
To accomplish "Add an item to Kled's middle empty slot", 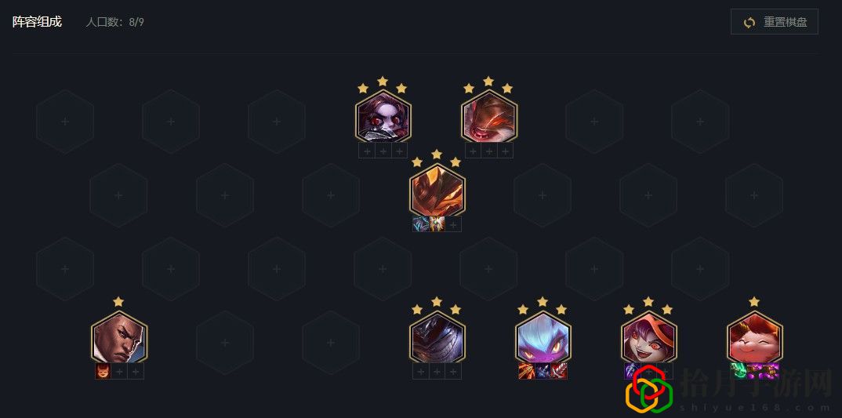I will 488,151.
